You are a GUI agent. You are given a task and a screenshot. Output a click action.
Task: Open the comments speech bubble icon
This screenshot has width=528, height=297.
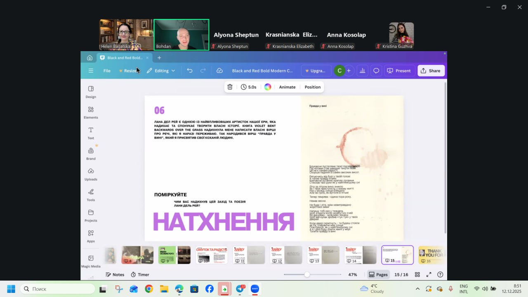(376, 71)
